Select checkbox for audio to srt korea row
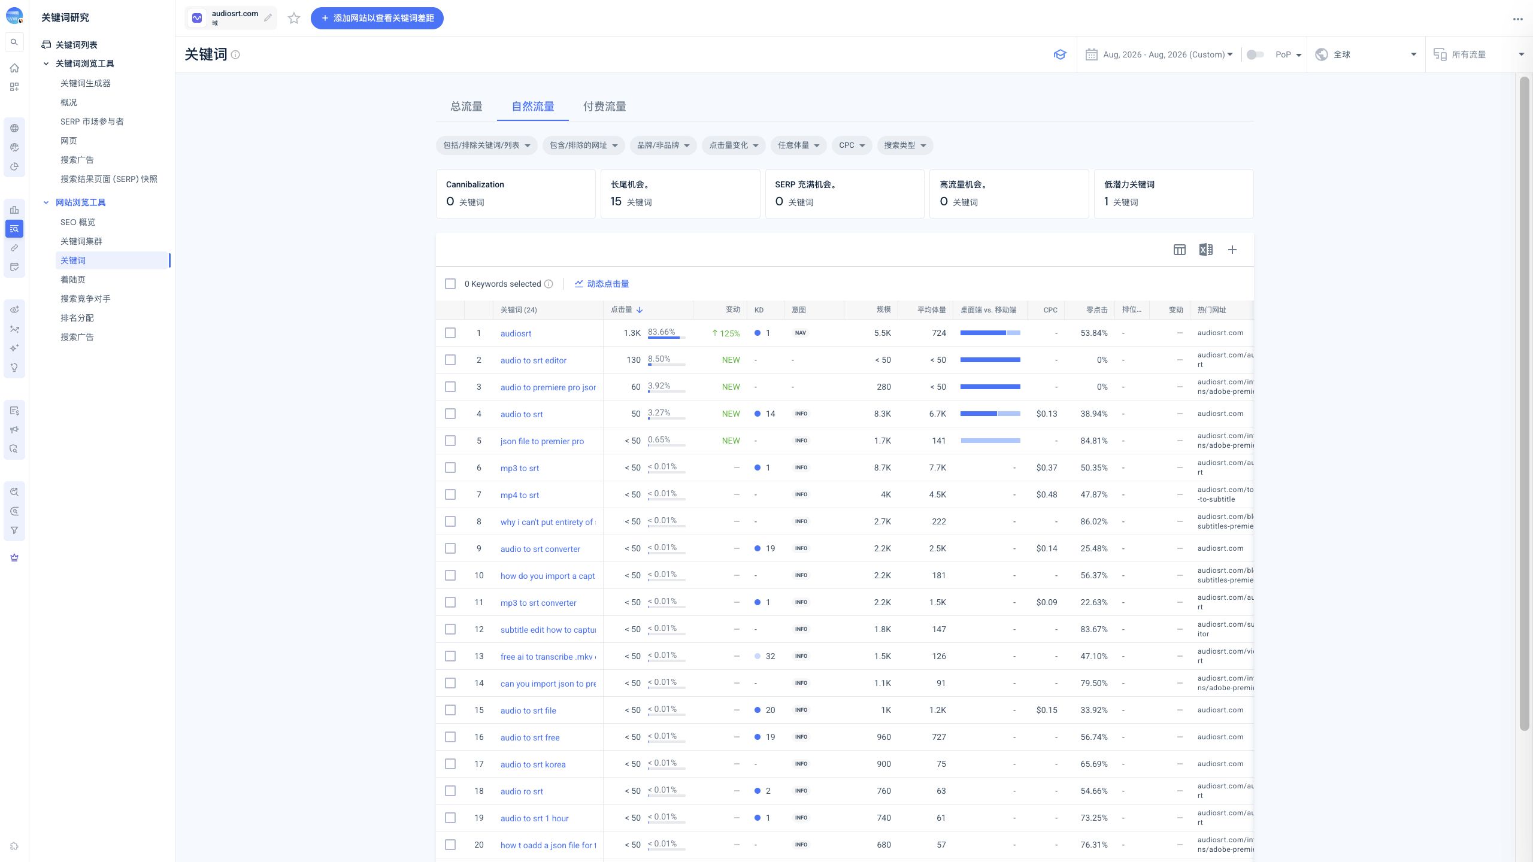This screenshot has height=862, width=1533. (x=450, y=764)
